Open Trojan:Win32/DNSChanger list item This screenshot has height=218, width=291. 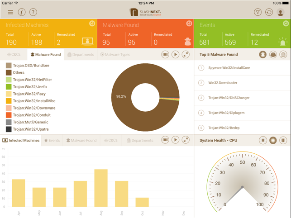point(242,98)
